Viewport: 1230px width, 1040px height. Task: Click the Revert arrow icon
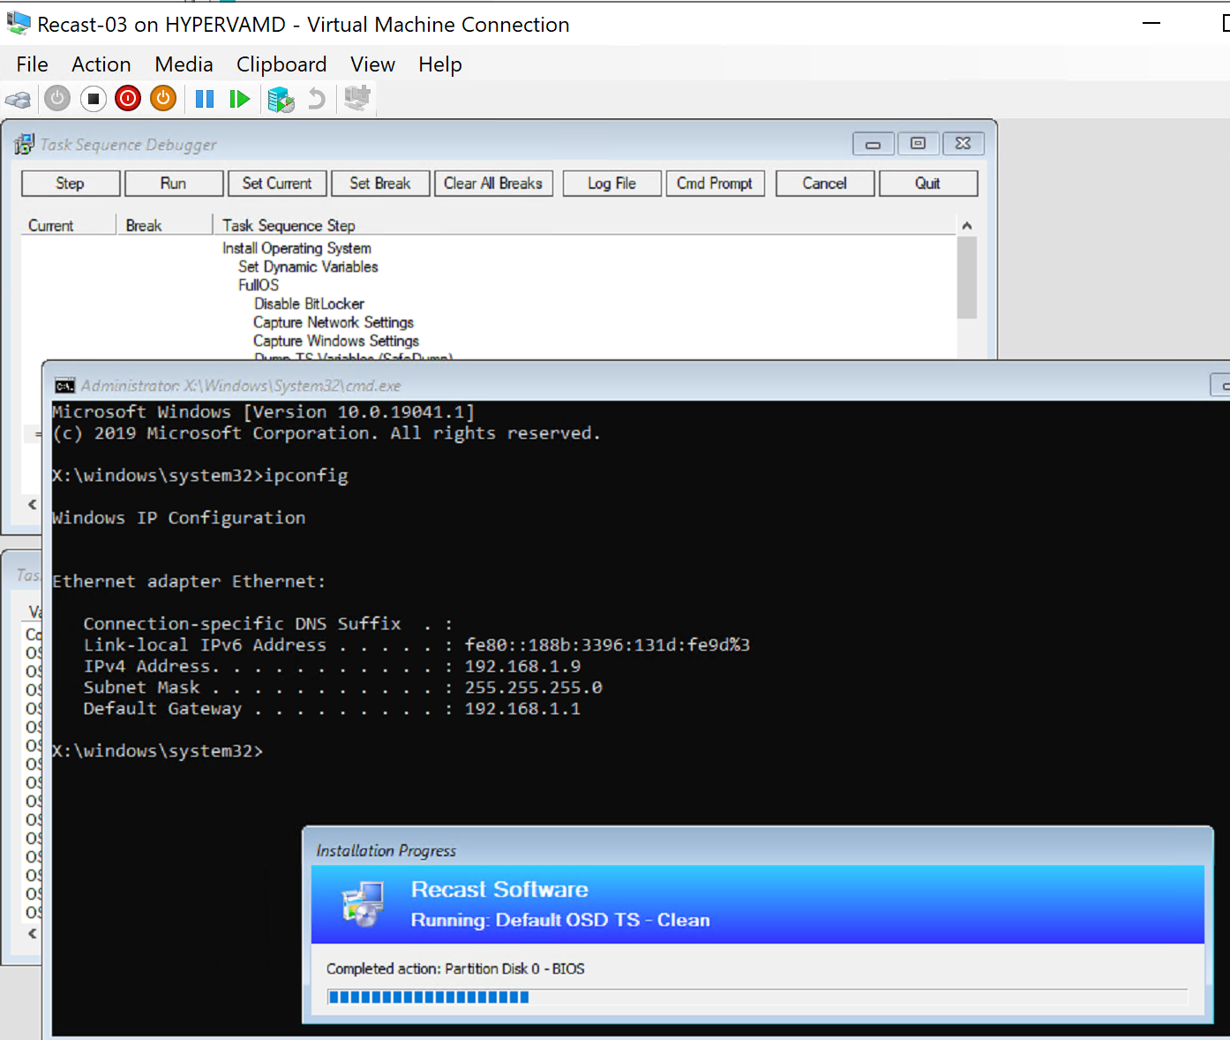(x=317, y=99)
